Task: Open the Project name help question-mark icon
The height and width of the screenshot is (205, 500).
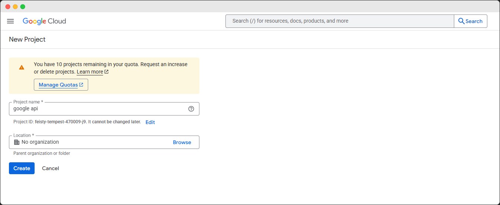Action: pyautogui.click(x=191, y=109)
